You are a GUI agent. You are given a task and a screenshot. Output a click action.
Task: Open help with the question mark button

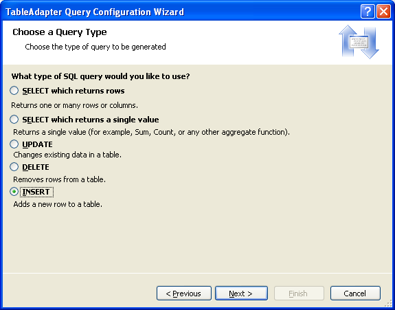(x=368, y=12)
